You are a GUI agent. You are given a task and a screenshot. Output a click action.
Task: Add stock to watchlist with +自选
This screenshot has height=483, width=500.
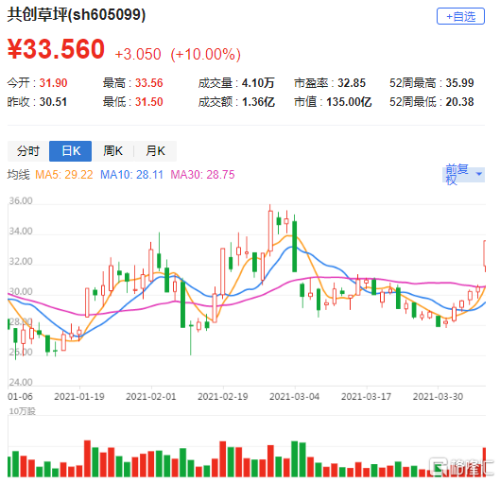(460, 16)
